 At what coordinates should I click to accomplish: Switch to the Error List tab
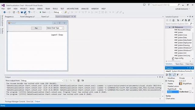(30, 101)
